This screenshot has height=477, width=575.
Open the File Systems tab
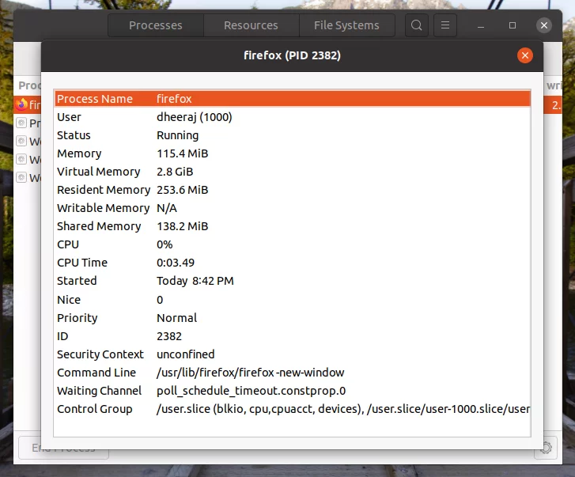click(347, 25)
